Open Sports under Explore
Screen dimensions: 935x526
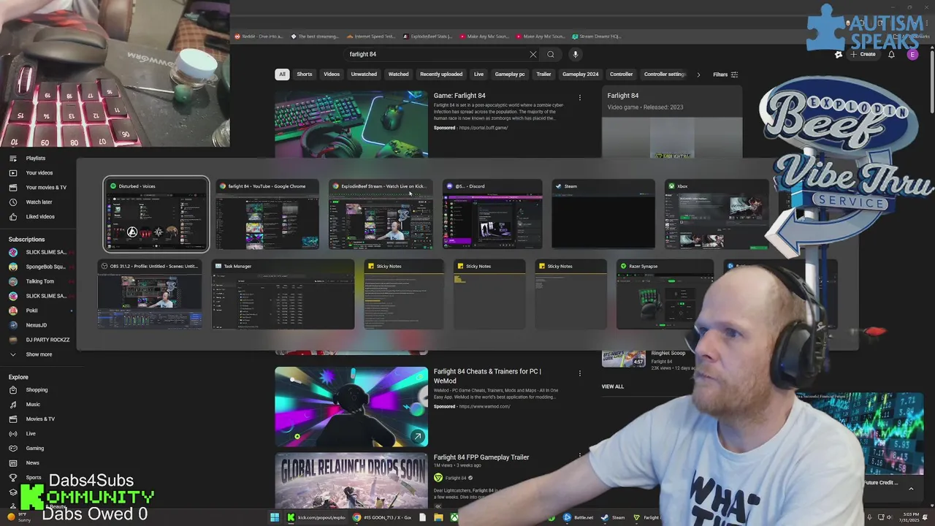[34, 477]
